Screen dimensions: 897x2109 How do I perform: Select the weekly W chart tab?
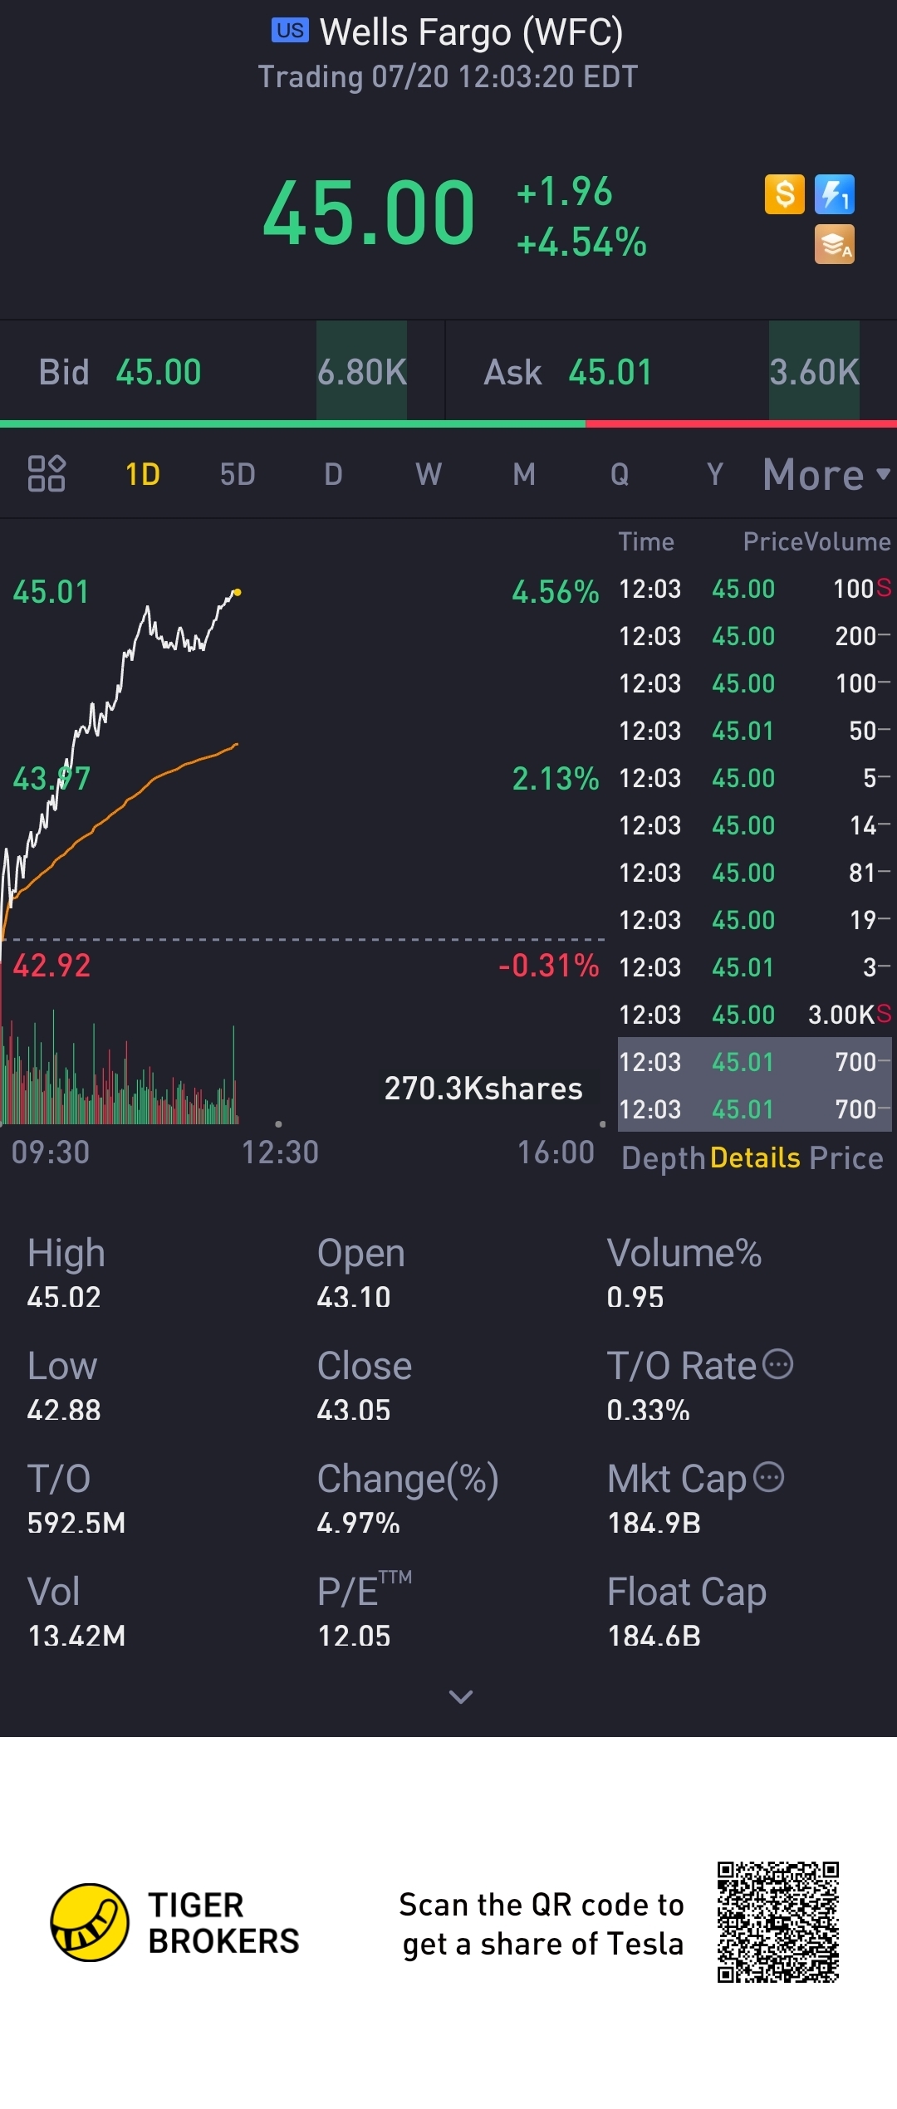429,475
